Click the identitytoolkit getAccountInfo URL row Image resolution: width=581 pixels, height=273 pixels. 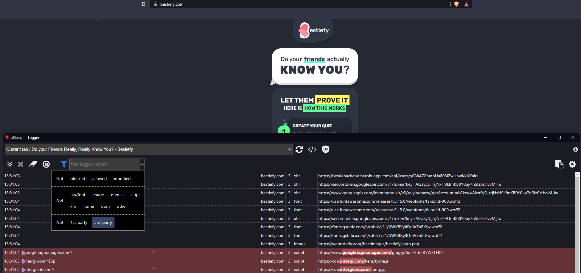click(438, 193)
